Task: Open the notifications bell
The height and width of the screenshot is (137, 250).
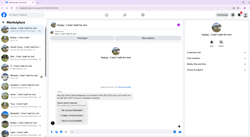Action: click(x=239, y=15)
